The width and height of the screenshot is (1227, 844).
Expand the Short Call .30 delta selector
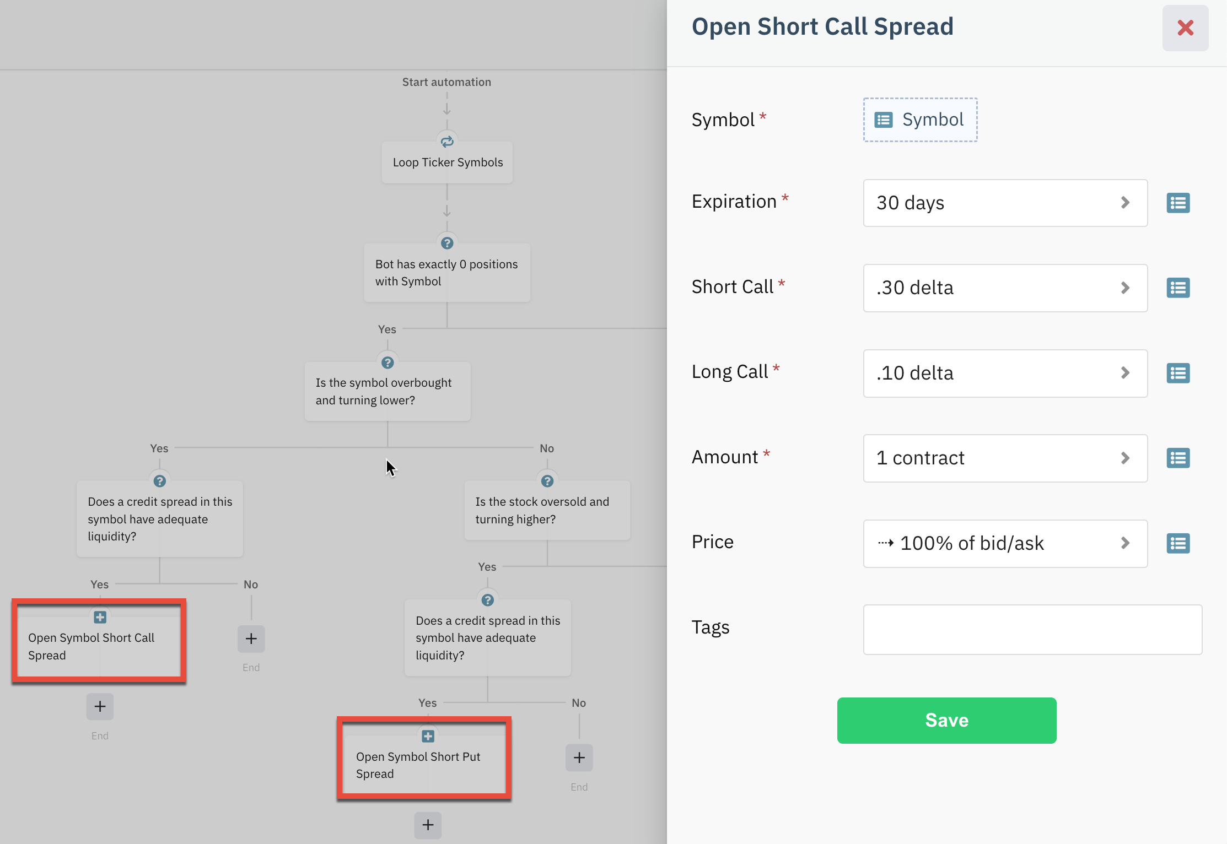pos(1005,288)
